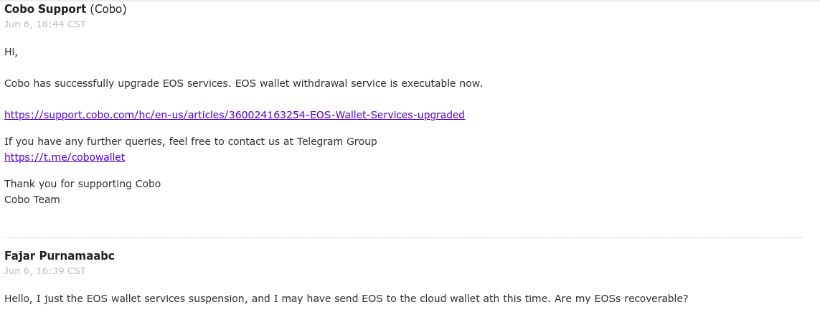The height and width of the screenshot is (330, 820).
Task: Click the Cobo Support sender name
Action: coord(45,9)
